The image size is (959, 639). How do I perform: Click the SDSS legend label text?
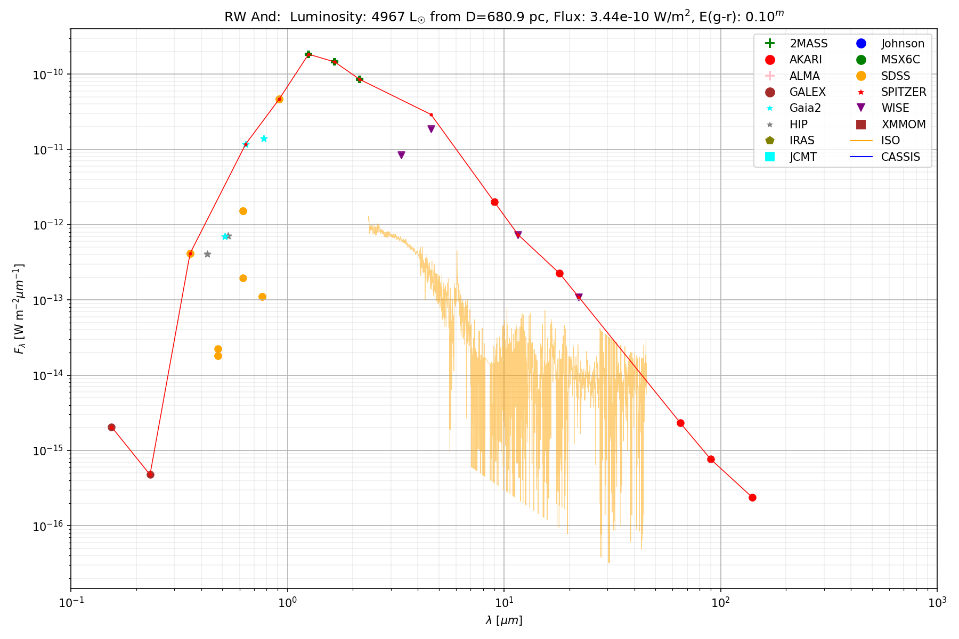point(896,76)
